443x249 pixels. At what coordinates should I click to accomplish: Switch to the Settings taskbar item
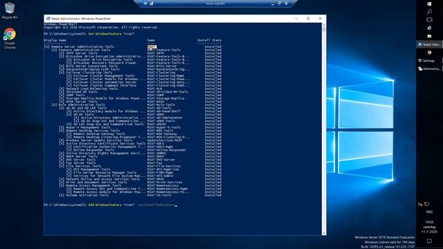tap(429, 60)
